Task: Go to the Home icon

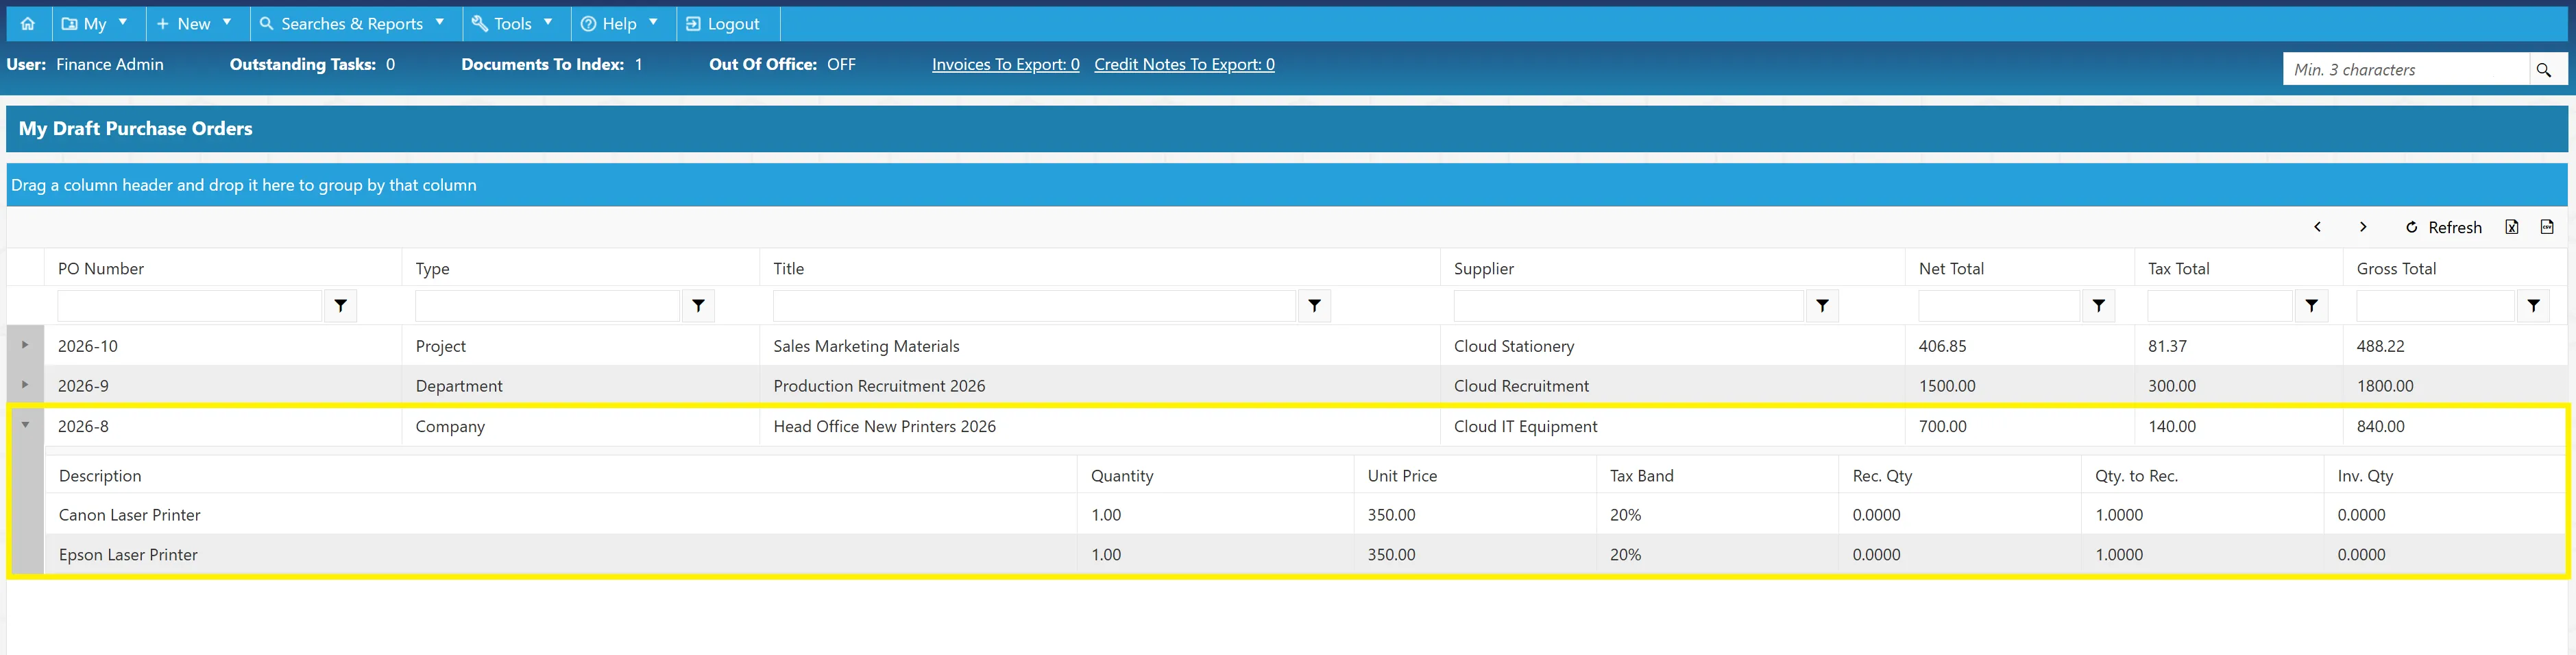Action: tap(28, 23)
